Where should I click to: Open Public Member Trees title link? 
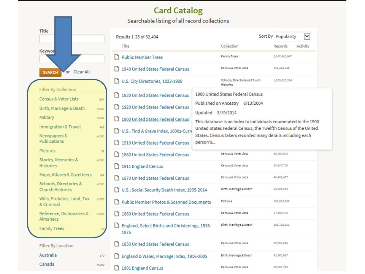pyautogui.click(x=142, y=57)
